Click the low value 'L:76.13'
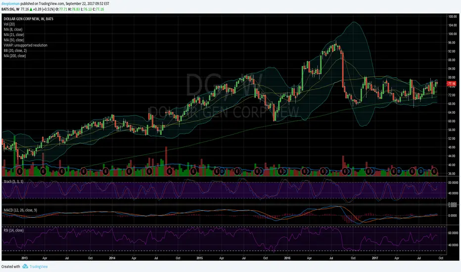The image size is (461, 272). (x=86, y=9)
